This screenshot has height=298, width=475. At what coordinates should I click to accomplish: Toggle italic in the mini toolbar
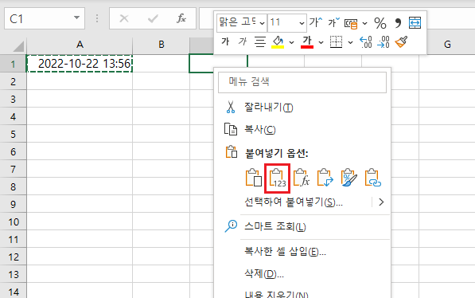pos(243,41)
